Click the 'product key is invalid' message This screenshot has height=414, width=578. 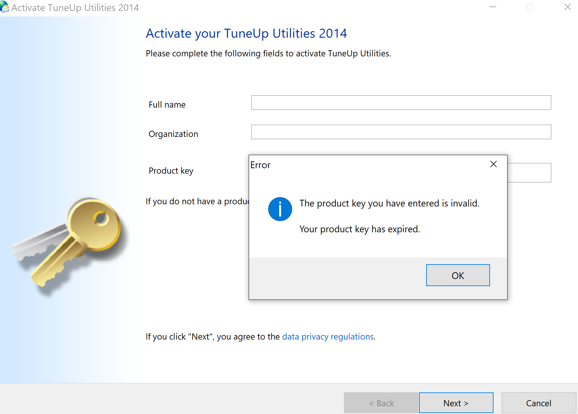point(389,203)
